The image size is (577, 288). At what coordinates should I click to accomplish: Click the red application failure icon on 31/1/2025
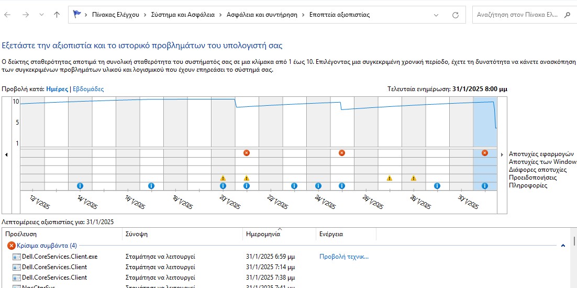[x=484, y=153]
